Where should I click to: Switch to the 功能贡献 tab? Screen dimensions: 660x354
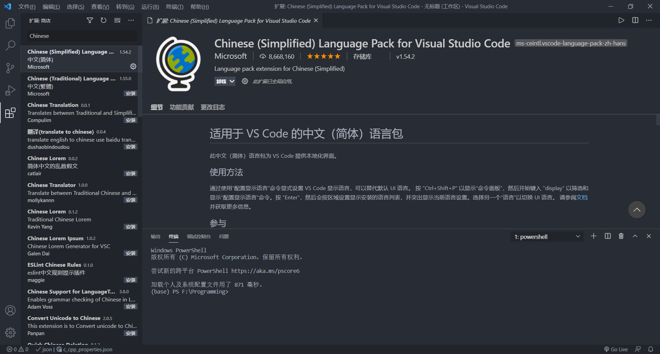[181, 107]
